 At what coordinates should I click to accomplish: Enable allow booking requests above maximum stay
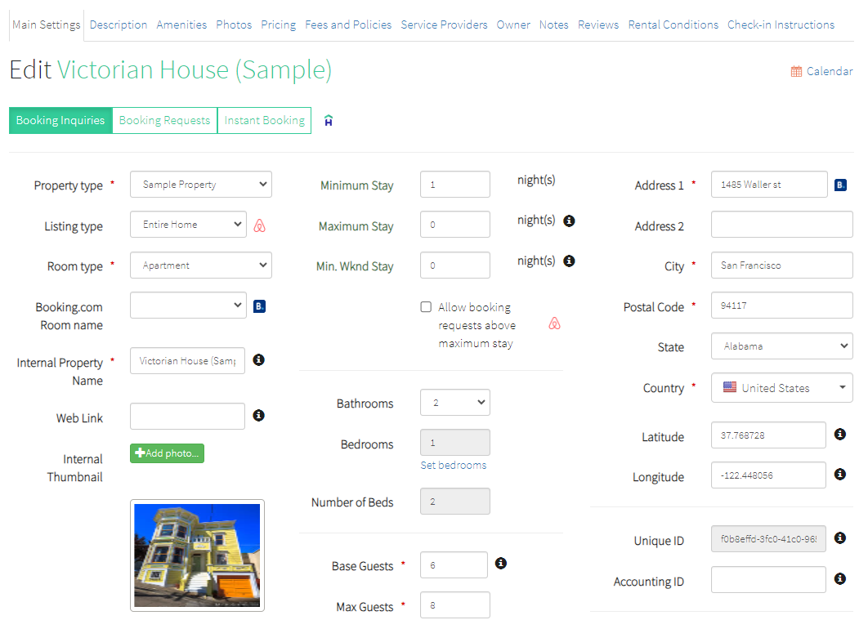(x=426, y=307)
